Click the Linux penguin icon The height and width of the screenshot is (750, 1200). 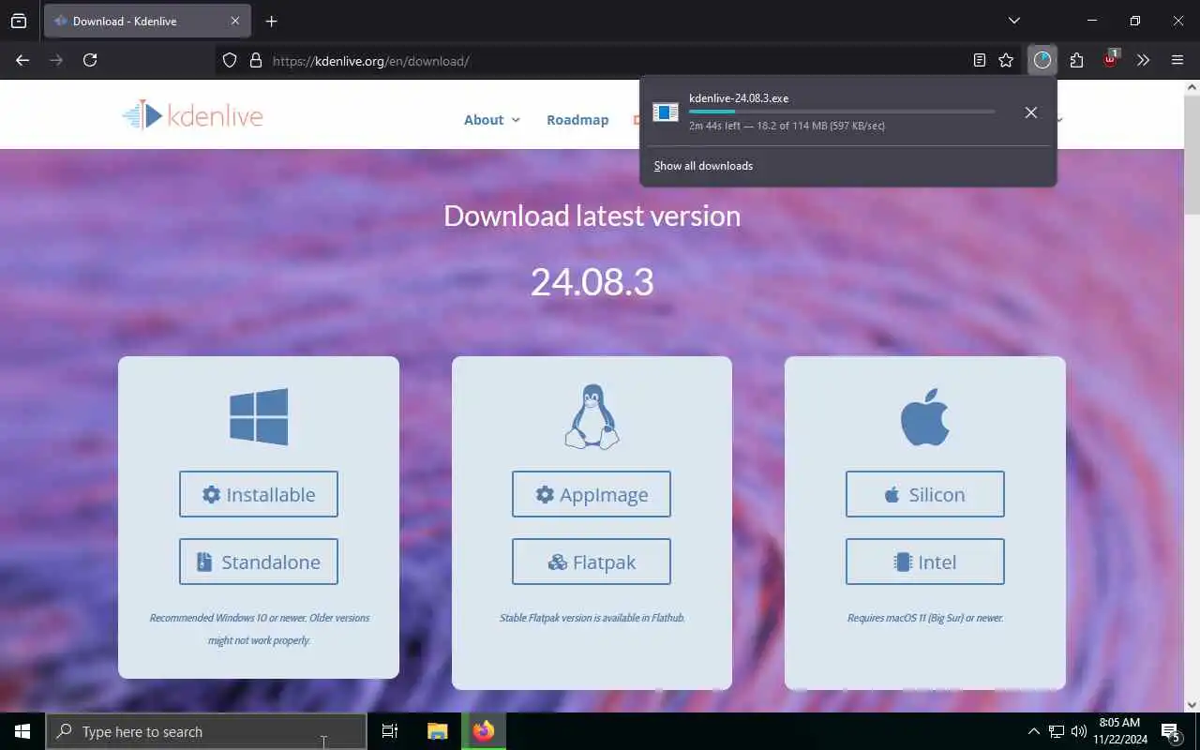tap(592, 416)
